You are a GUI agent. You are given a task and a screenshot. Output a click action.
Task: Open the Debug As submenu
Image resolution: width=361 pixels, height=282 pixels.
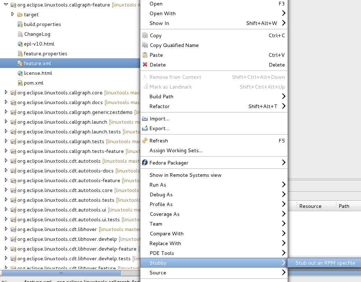pos(214,195)
